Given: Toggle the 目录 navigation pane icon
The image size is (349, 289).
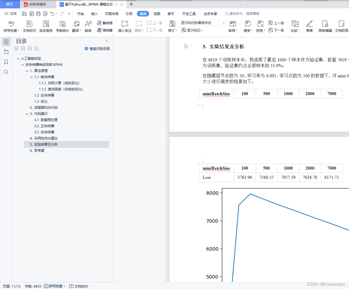Looking at the screenshot, I should (6, 42).
